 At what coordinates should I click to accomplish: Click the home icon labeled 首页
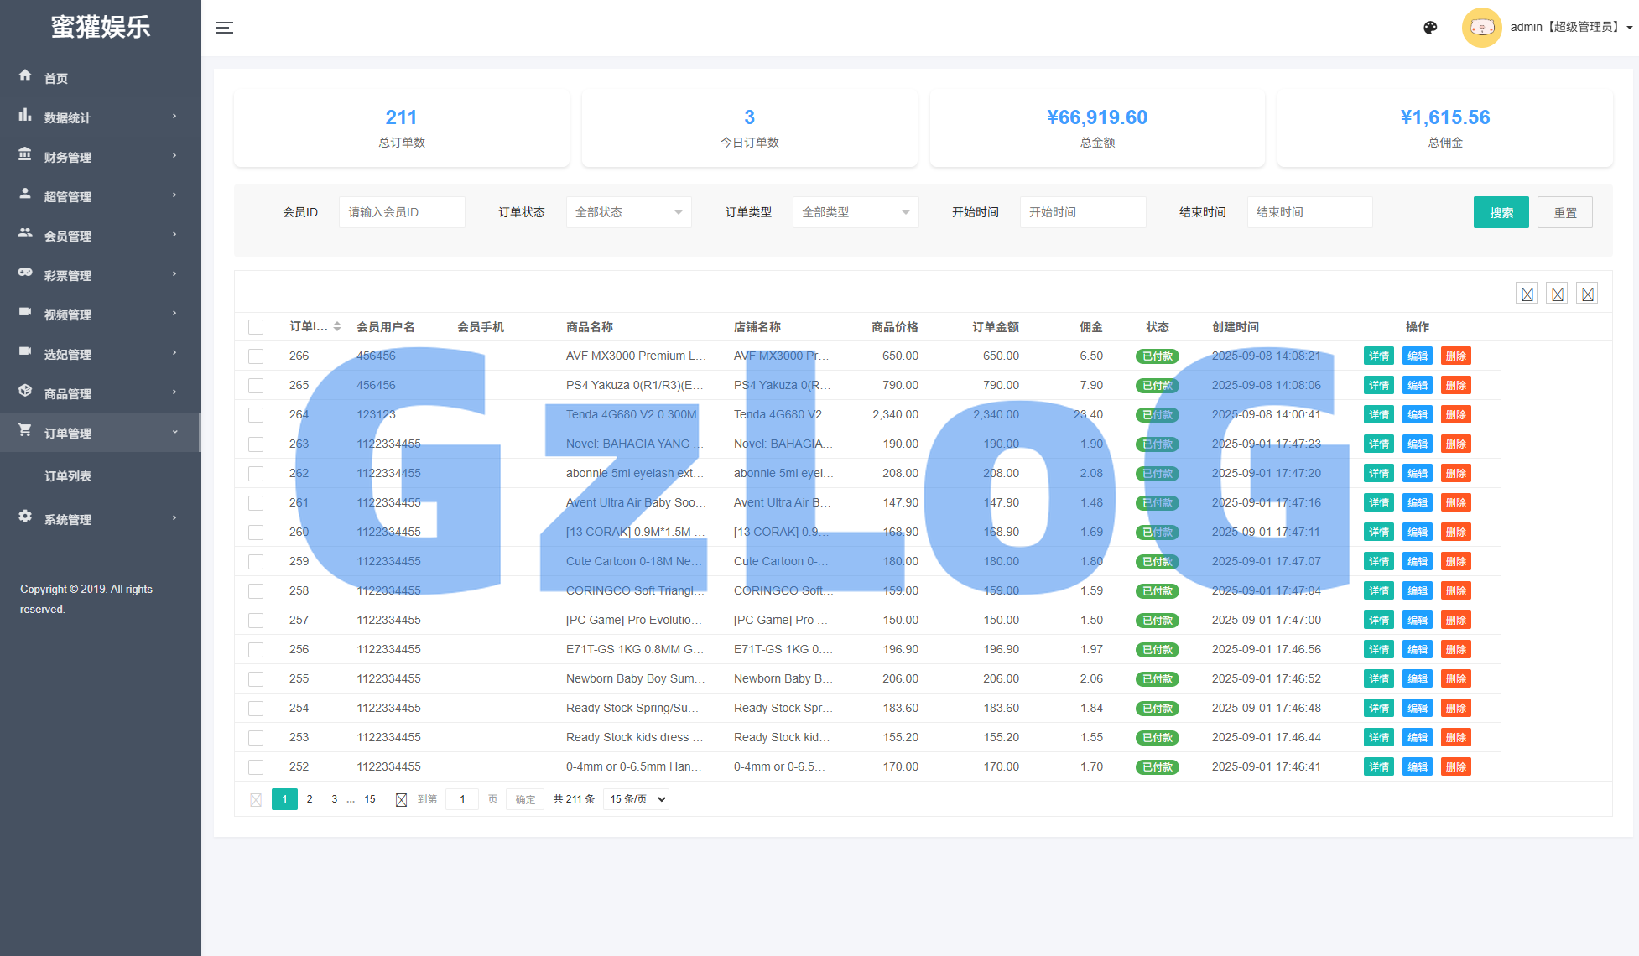point(25,75)
